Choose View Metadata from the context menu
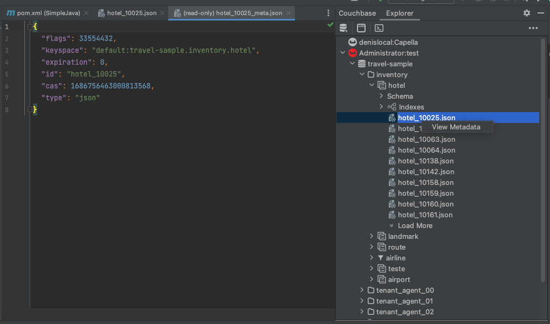Screen dimensions: 550x324 456,127
